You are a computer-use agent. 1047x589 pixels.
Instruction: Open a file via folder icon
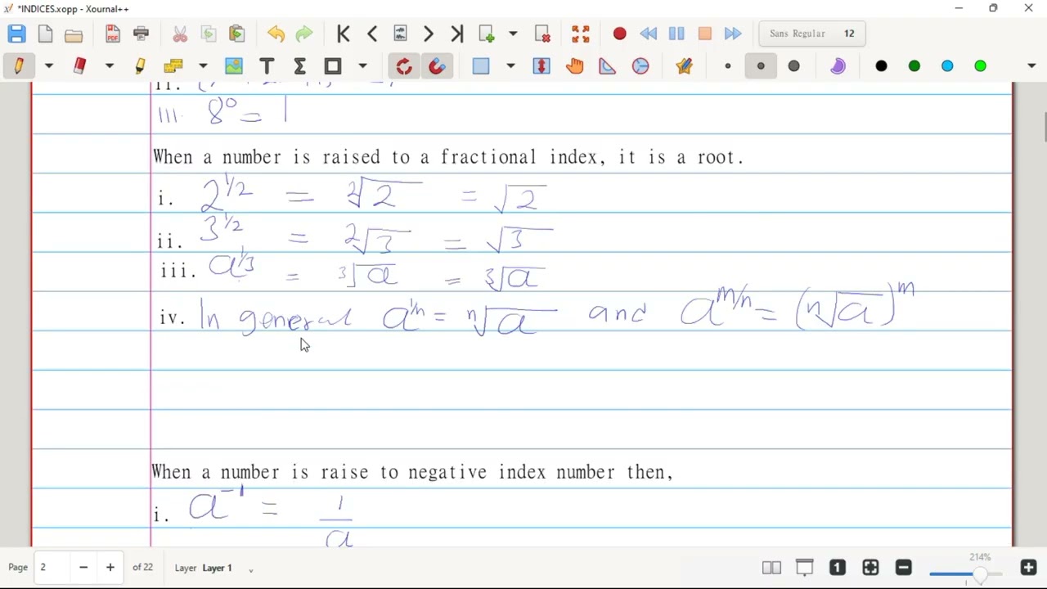point(74,34)
